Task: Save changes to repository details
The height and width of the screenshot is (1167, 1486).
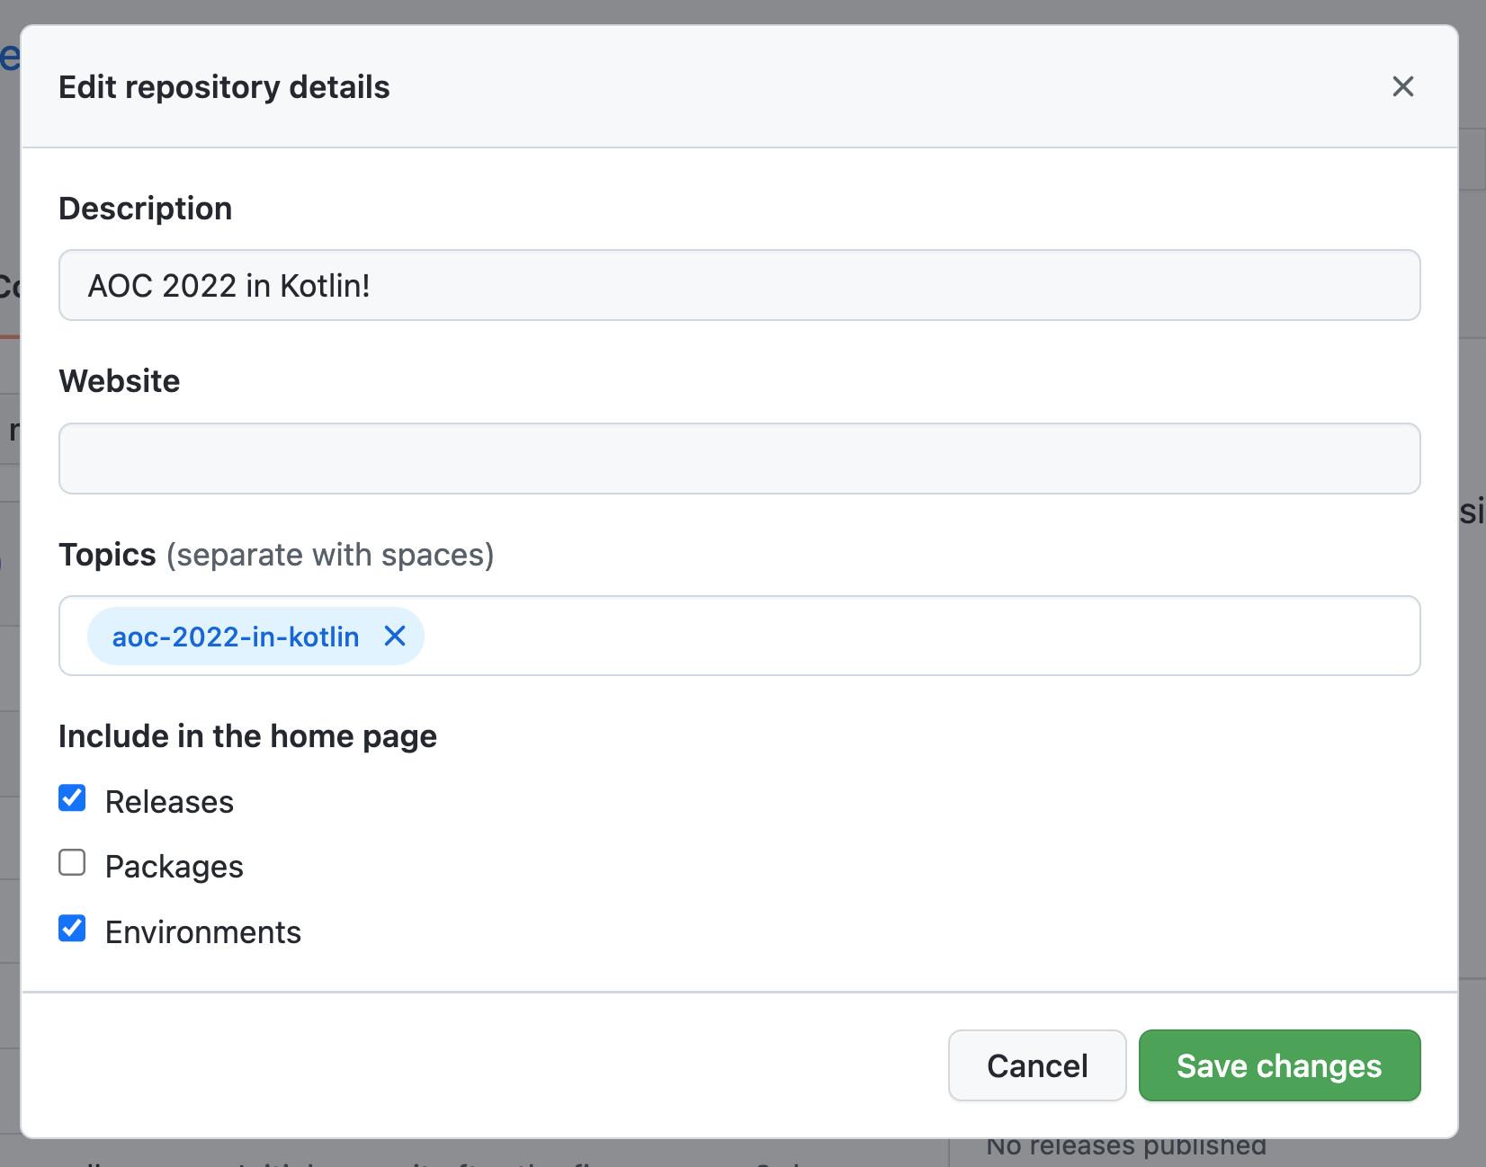Action: click(1279, 1065)
